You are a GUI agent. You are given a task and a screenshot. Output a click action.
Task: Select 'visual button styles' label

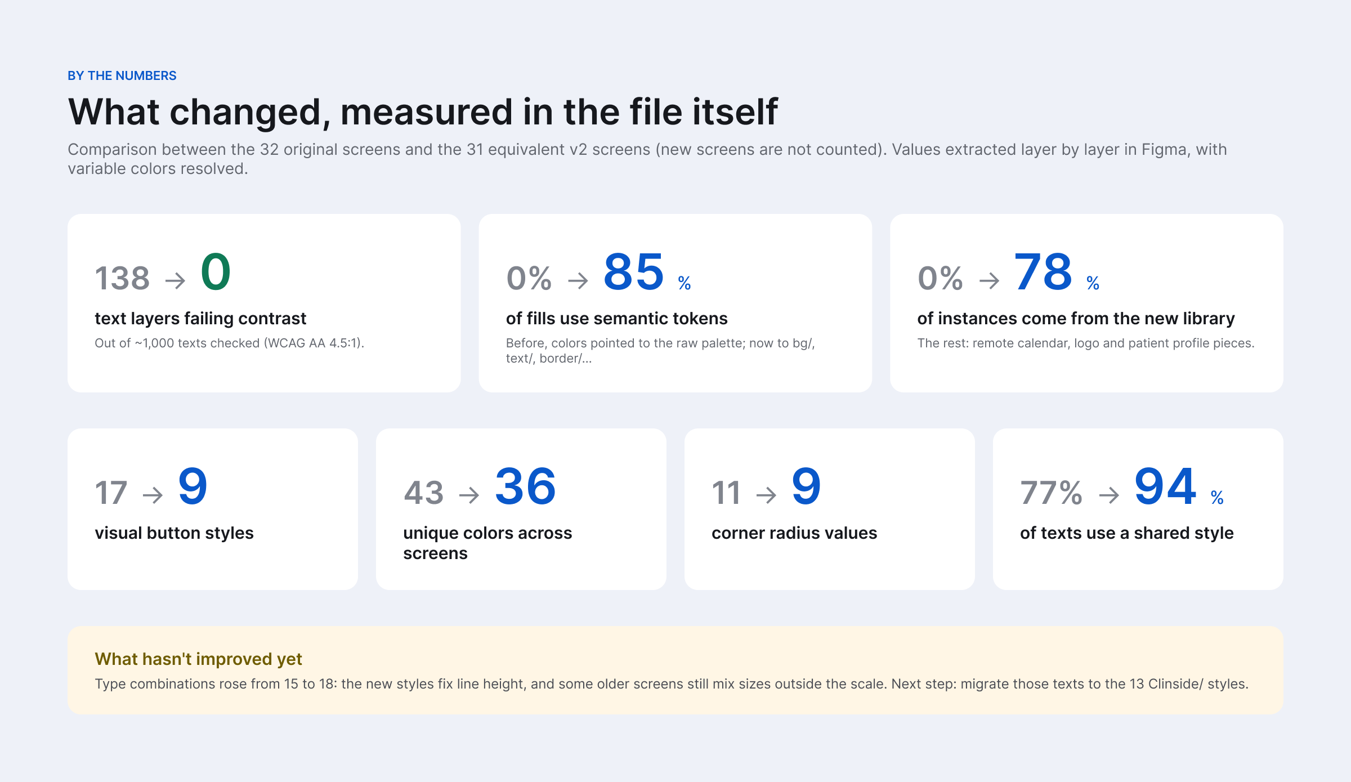[174, 533]
